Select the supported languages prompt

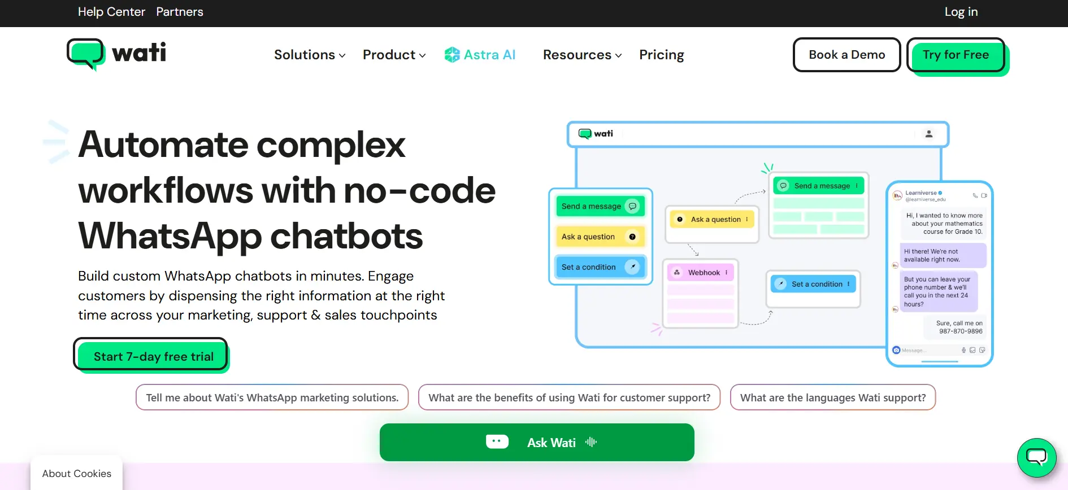(x=833, y=397)
